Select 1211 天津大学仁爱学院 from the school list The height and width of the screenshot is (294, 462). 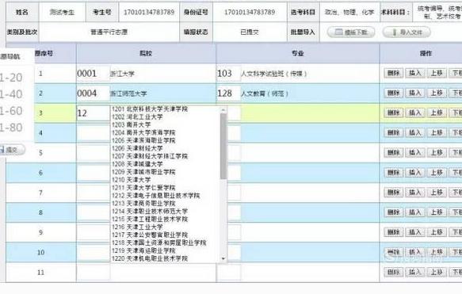tap(143, 188)
